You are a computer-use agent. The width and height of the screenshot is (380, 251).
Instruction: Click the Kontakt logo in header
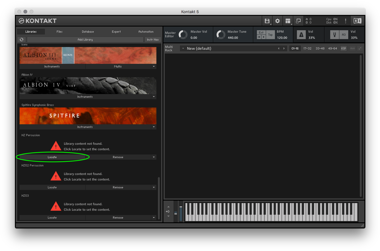coord(38,21)
